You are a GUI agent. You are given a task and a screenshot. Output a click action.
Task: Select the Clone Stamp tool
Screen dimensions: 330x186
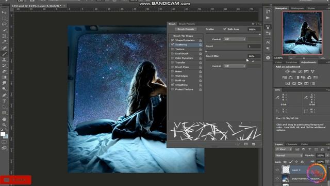[x=4, y=60]
